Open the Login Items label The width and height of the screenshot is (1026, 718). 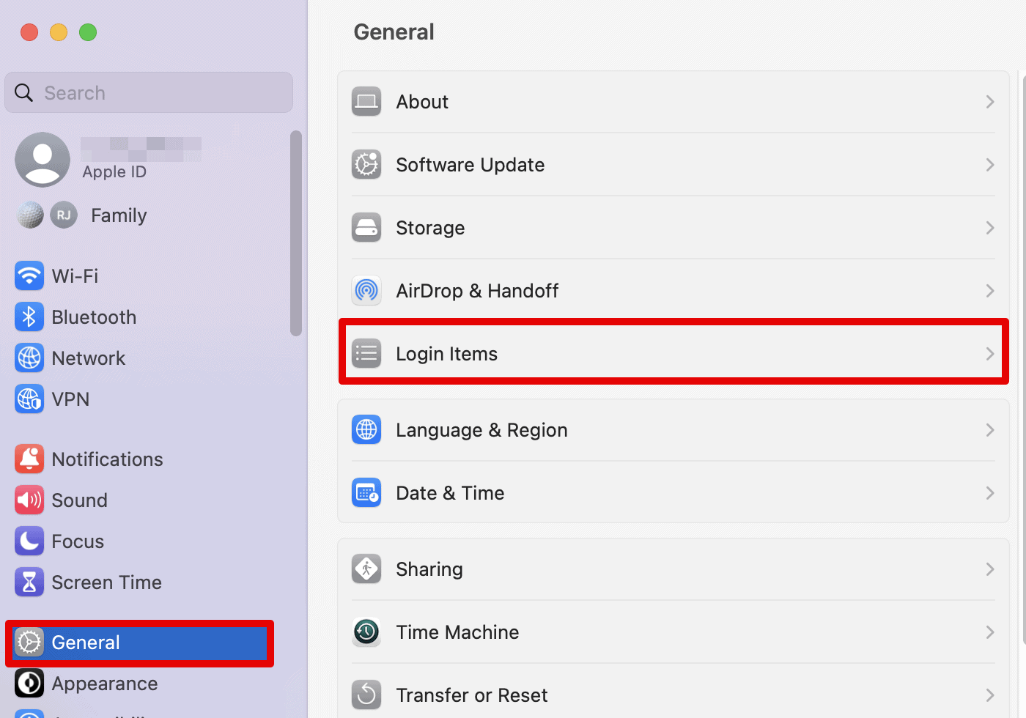[447, 354]
